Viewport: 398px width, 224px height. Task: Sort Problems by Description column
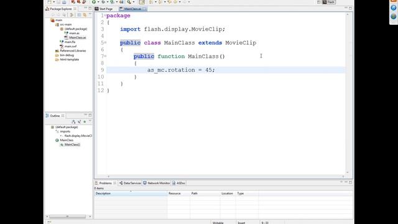pos(131,194)
